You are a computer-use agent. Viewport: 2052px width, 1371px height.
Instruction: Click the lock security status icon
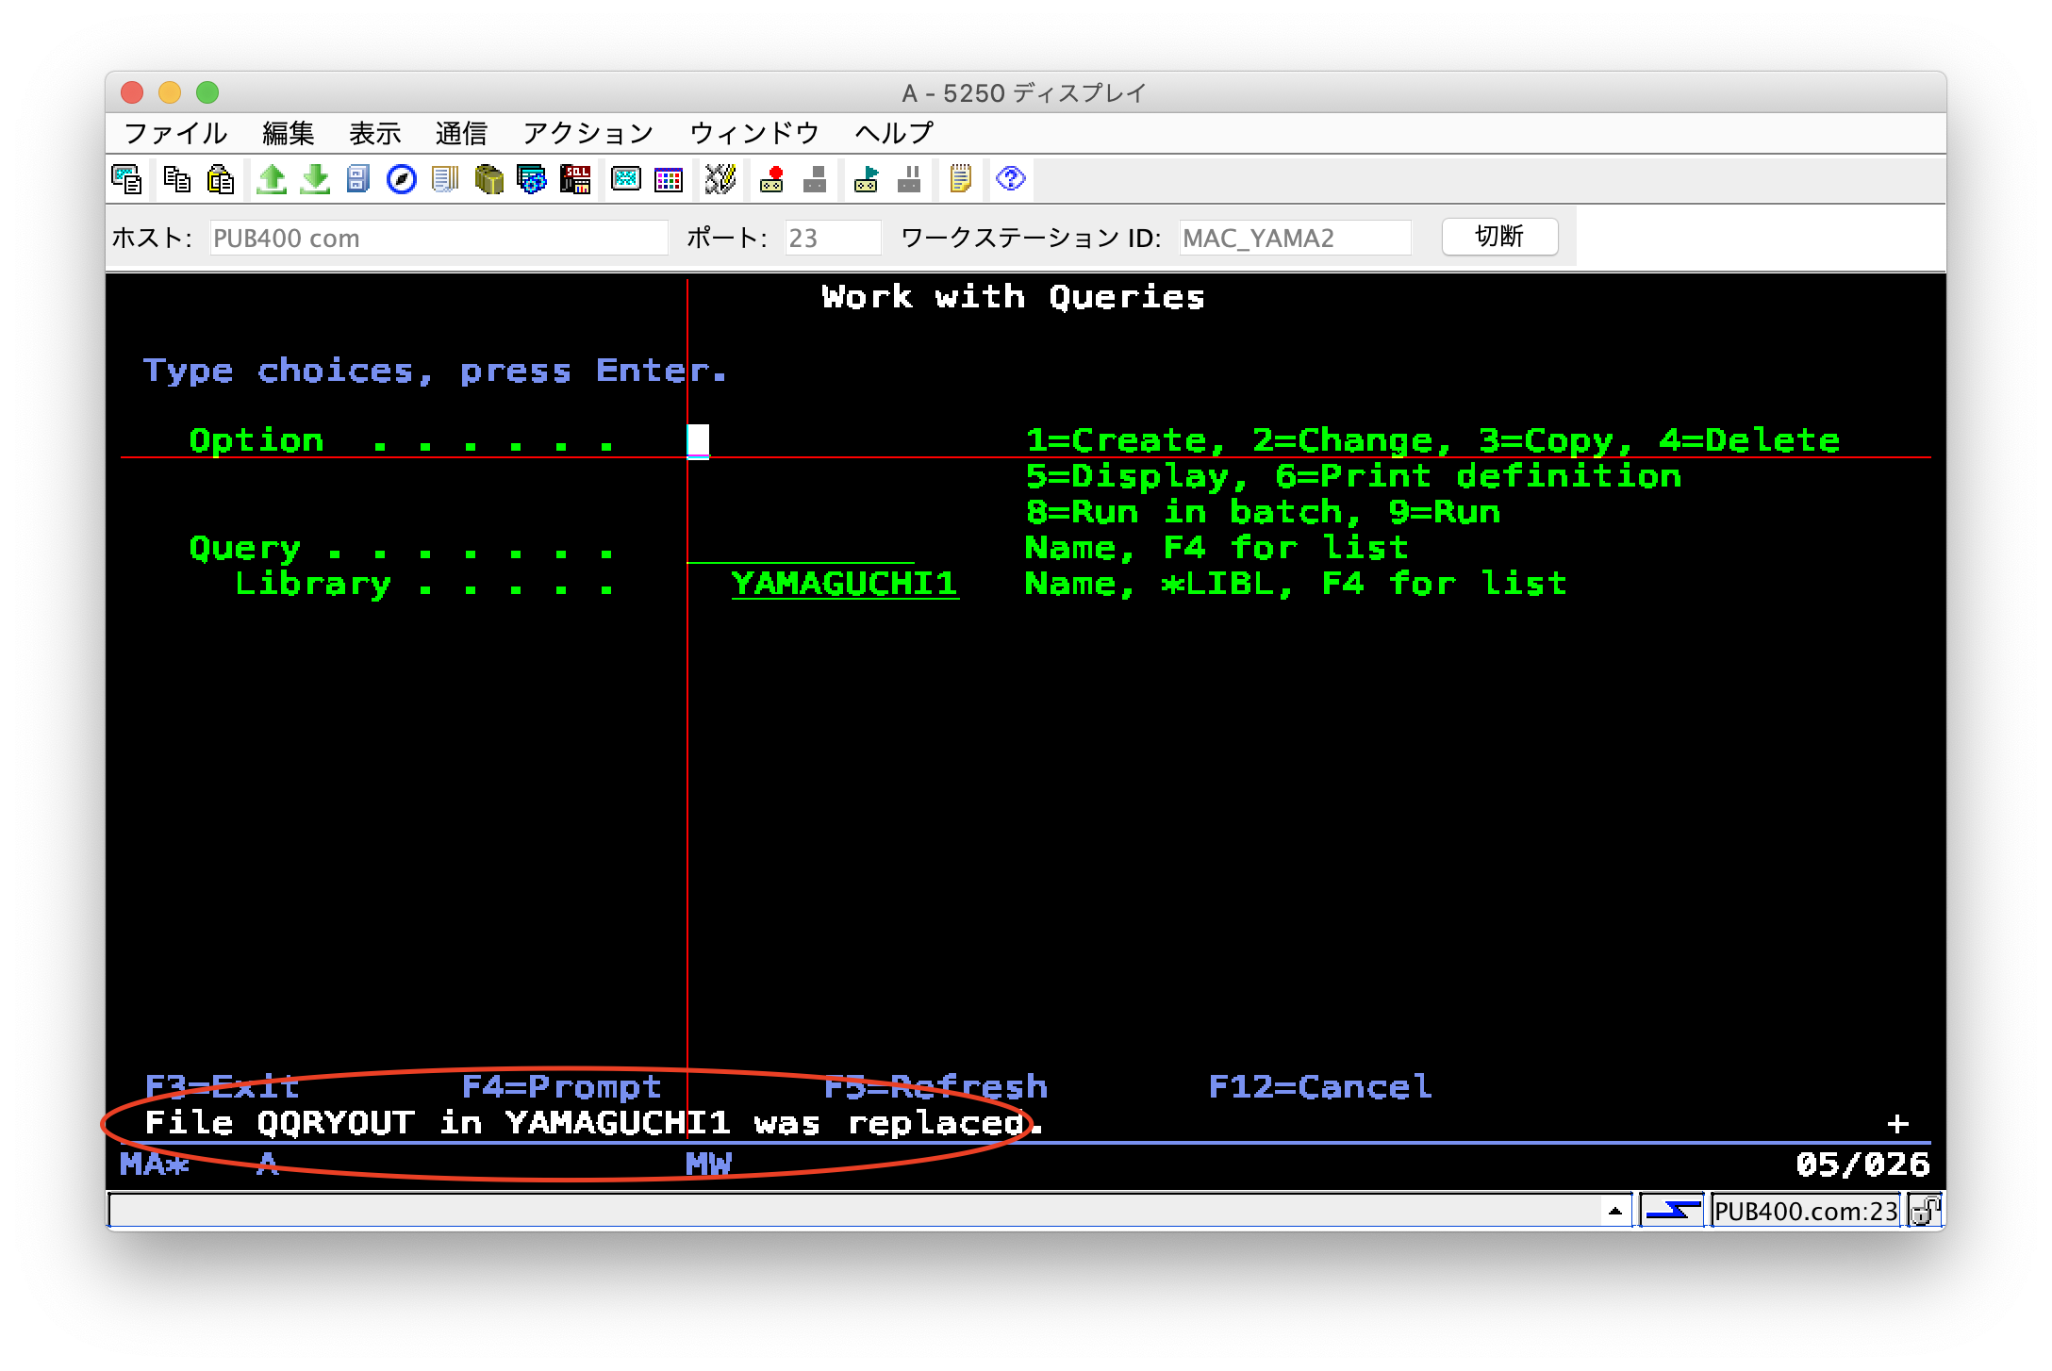point(1925,1210)
